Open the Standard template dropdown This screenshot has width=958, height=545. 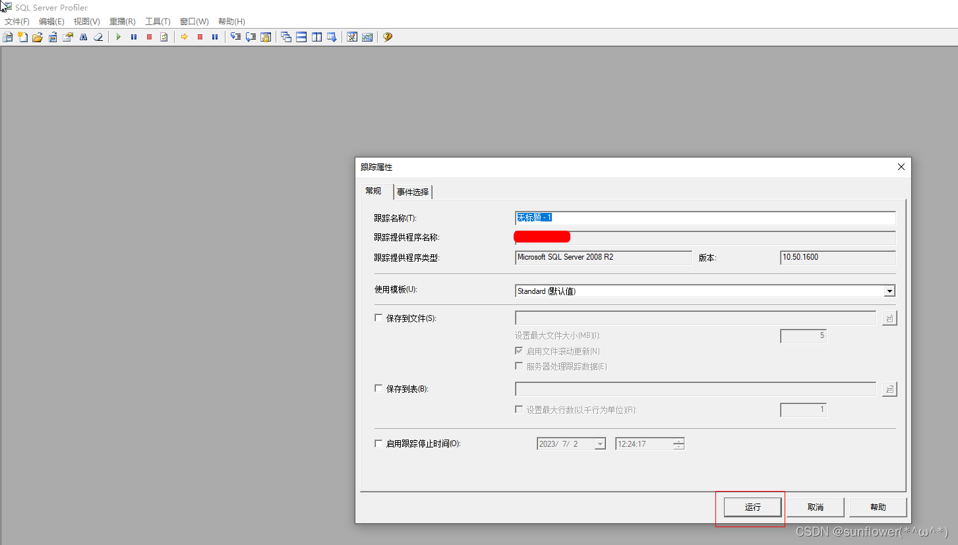click(889, 291)
